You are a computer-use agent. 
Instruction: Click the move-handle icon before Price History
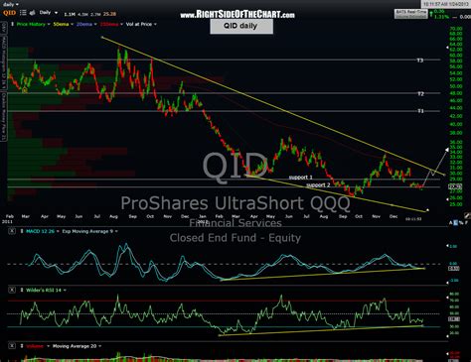click(12, 24)
